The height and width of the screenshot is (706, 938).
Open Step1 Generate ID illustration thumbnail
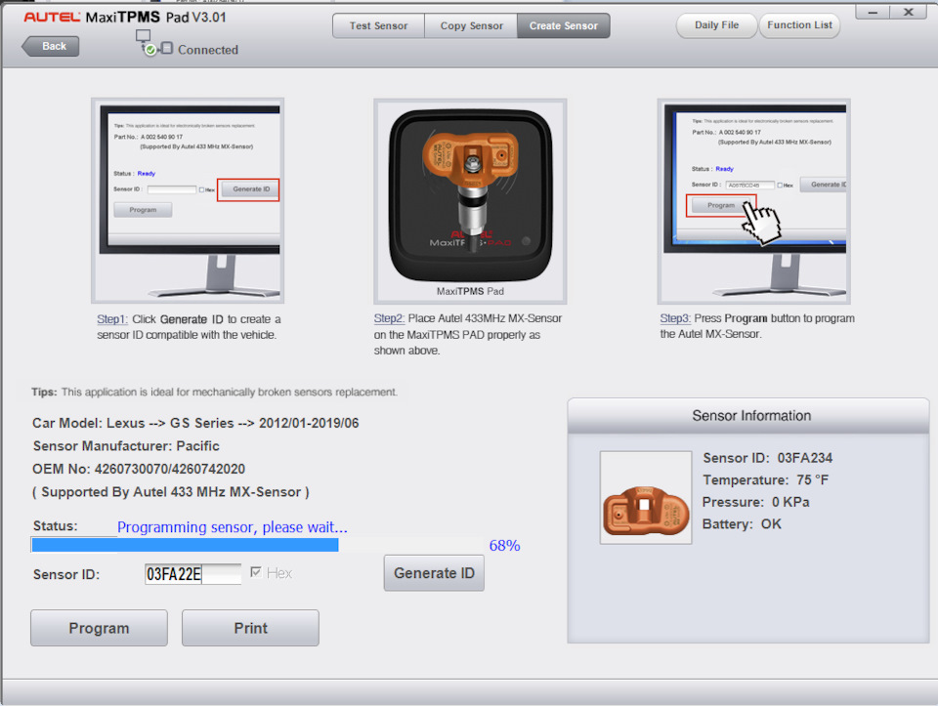tap(188, 201)
